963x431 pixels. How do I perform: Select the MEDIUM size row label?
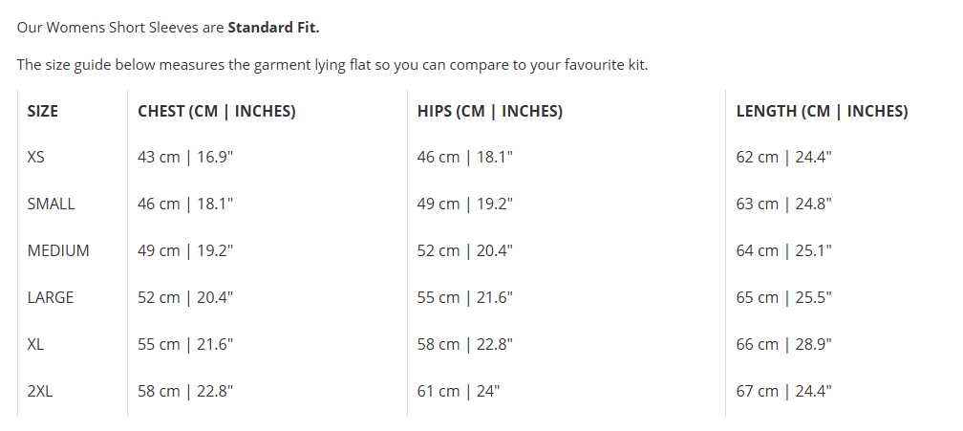pos(58,250)
